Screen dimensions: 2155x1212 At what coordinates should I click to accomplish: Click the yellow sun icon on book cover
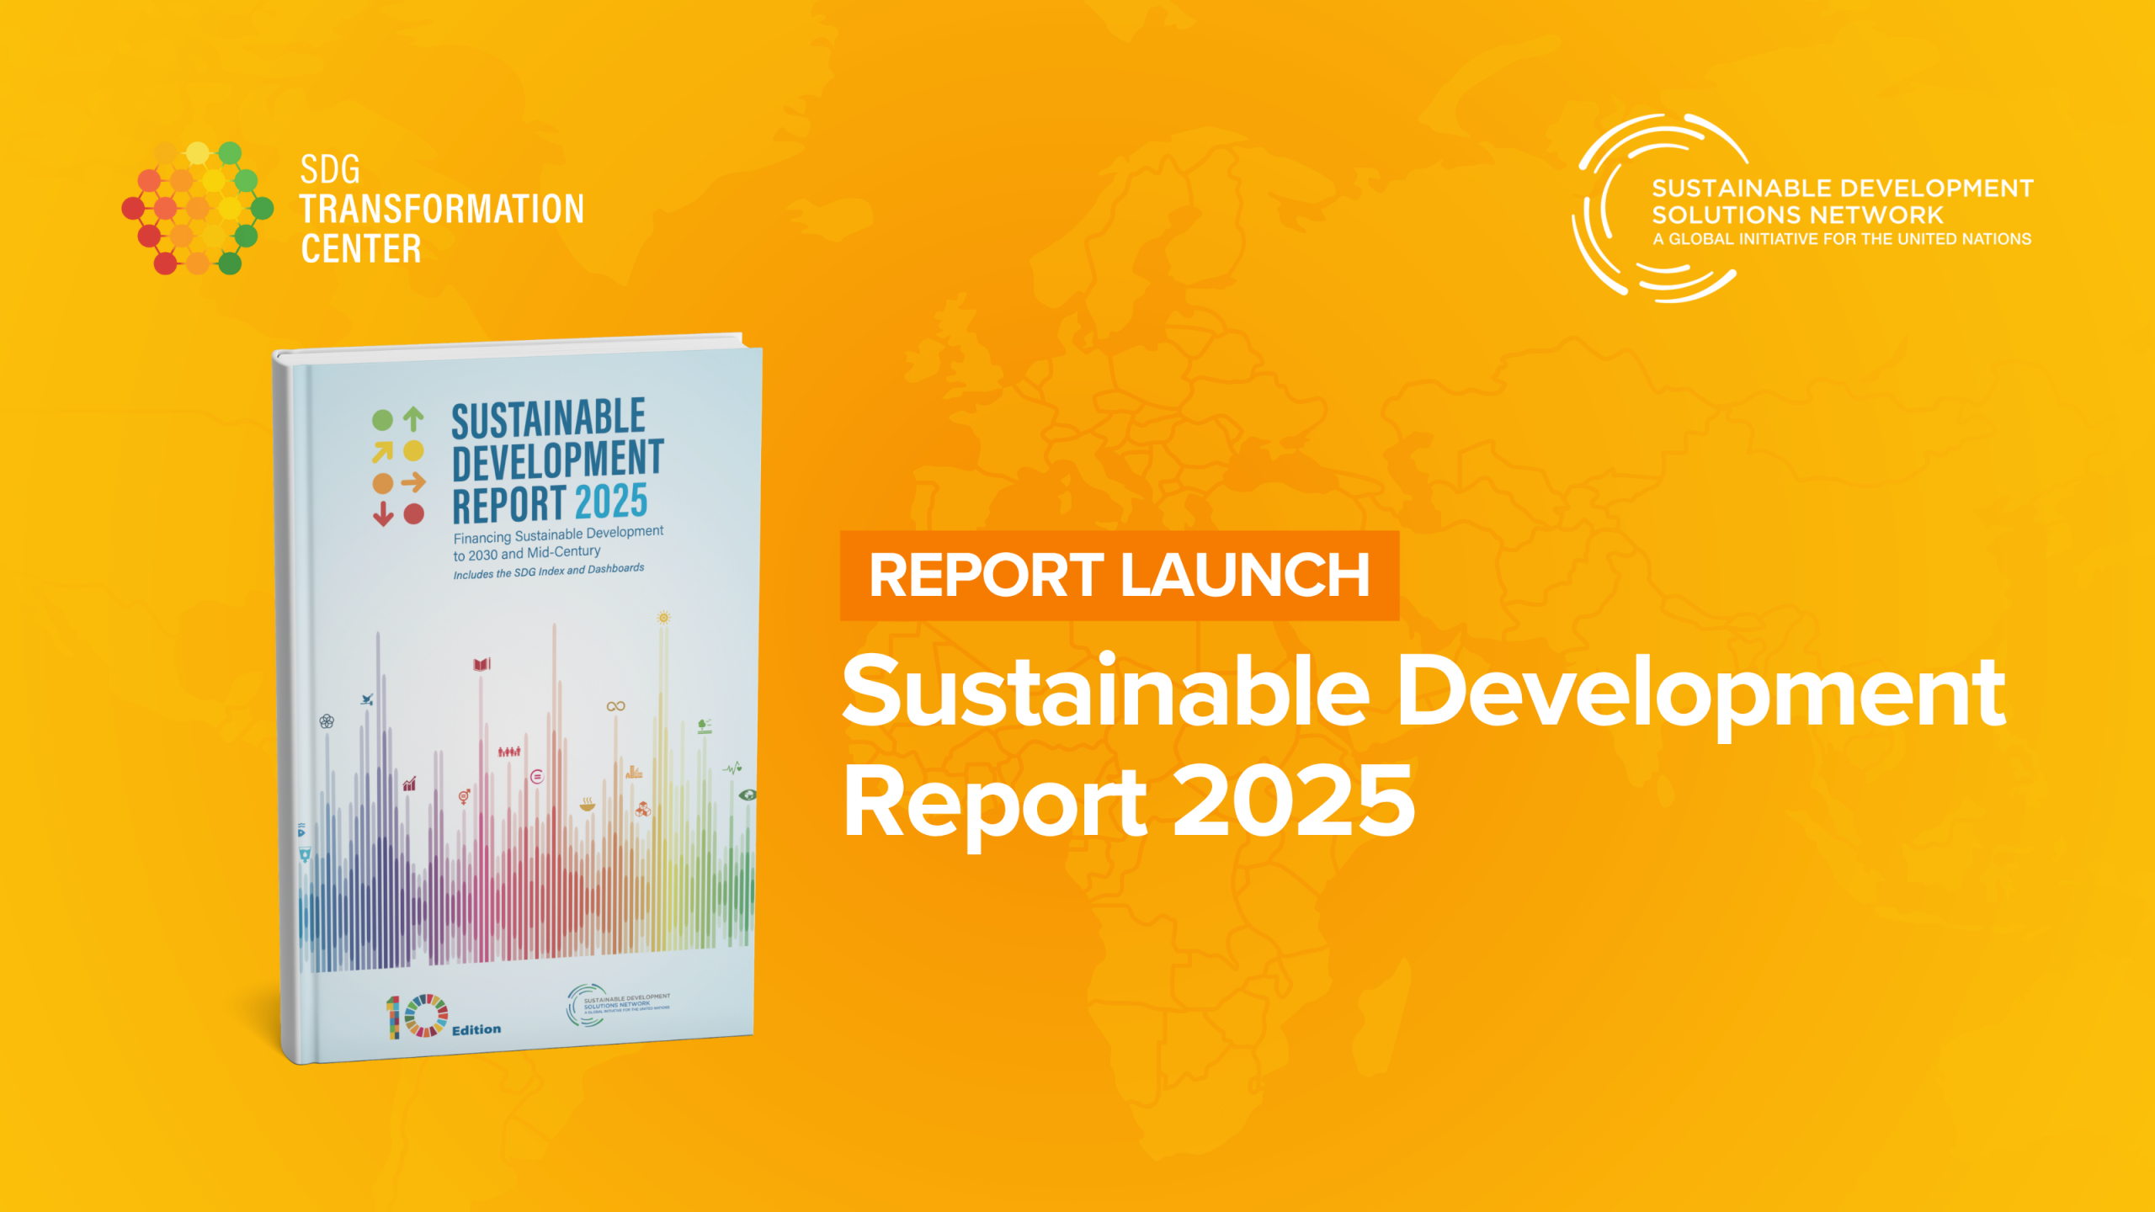663,618
